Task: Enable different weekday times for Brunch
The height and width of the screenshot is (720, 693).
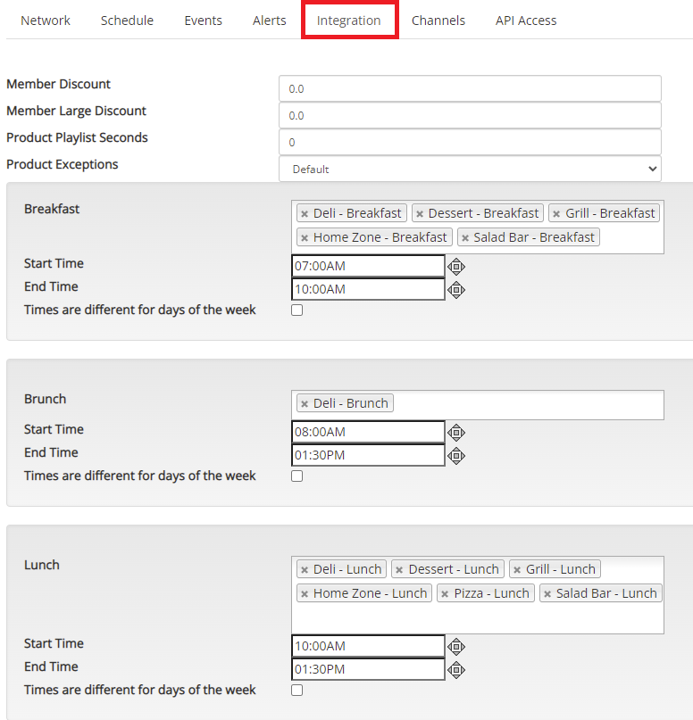Action: click(296, 476)
